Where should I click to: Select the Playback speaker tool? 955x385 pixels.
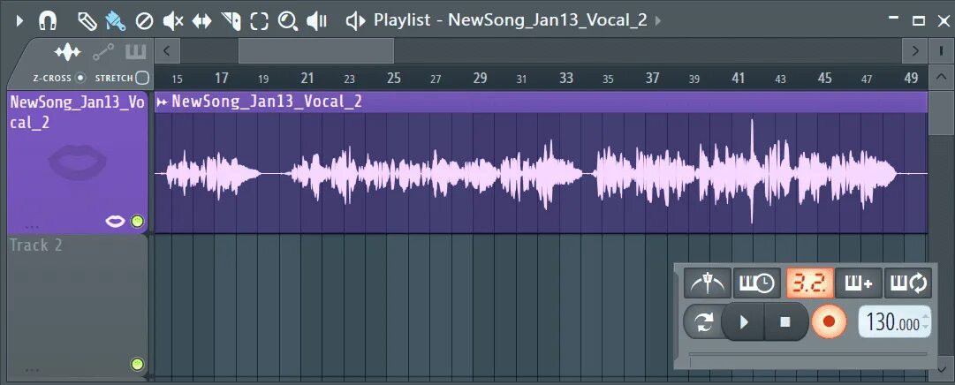point(316,22)
